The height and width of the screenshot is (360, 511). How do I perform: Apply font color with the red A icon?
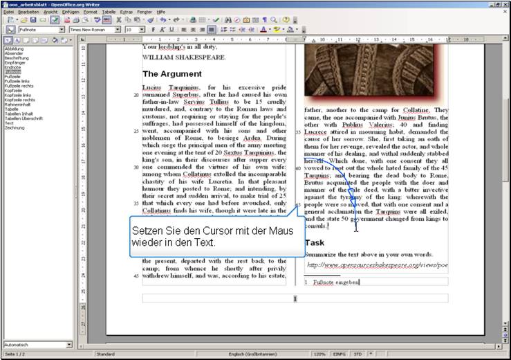pos(263,30)
